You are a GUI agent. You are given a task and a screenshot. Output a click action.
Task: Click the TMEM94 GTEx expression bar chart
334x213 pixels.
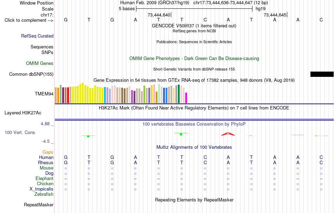[121, 93]
